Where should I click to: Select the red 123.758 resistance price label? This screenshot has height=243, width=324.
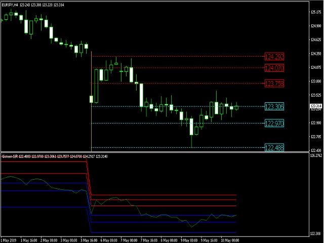[x=274, y=84]
